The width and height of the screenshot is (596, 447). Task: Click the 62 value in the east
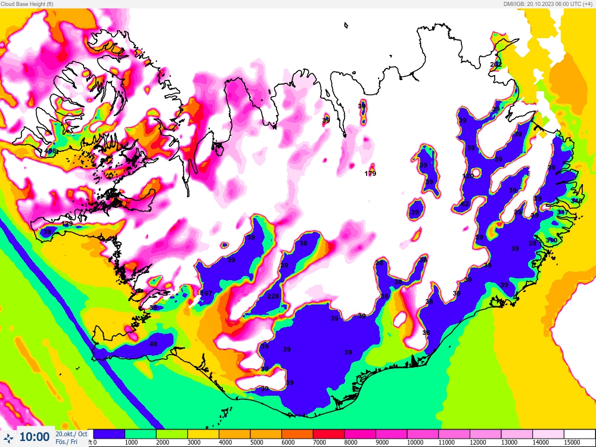[x=465, y=204]
